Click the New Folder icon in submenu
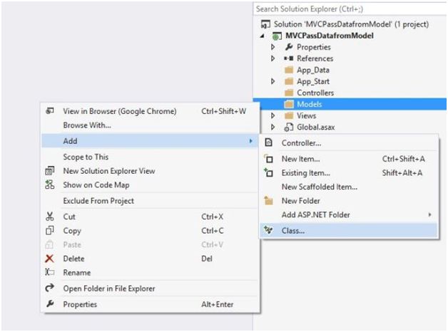The height and width of the screenshot is (332, 448). point(269,201)
